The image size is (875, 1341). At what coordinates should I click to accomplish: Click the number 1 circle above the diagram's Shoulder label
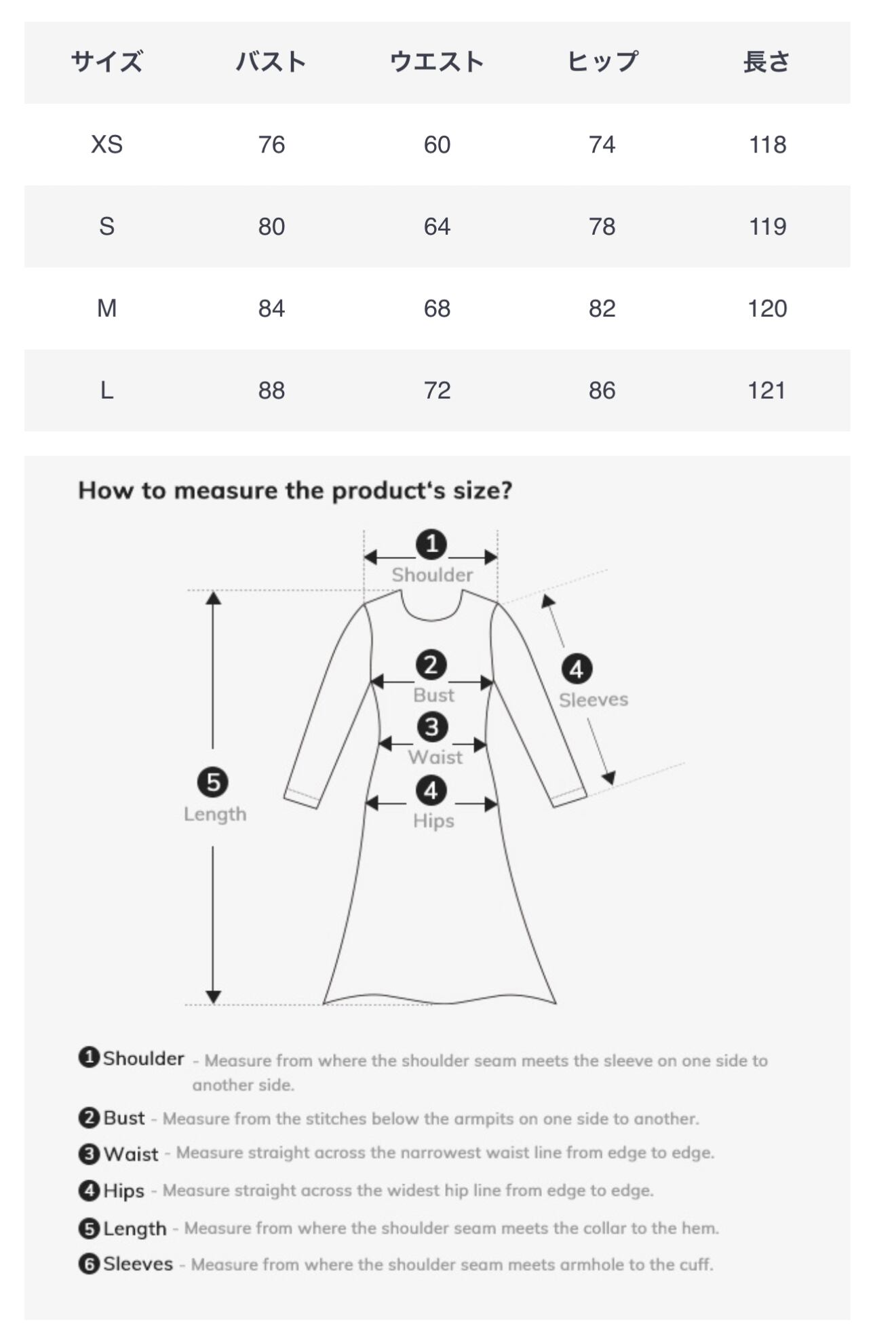(431, 544)
